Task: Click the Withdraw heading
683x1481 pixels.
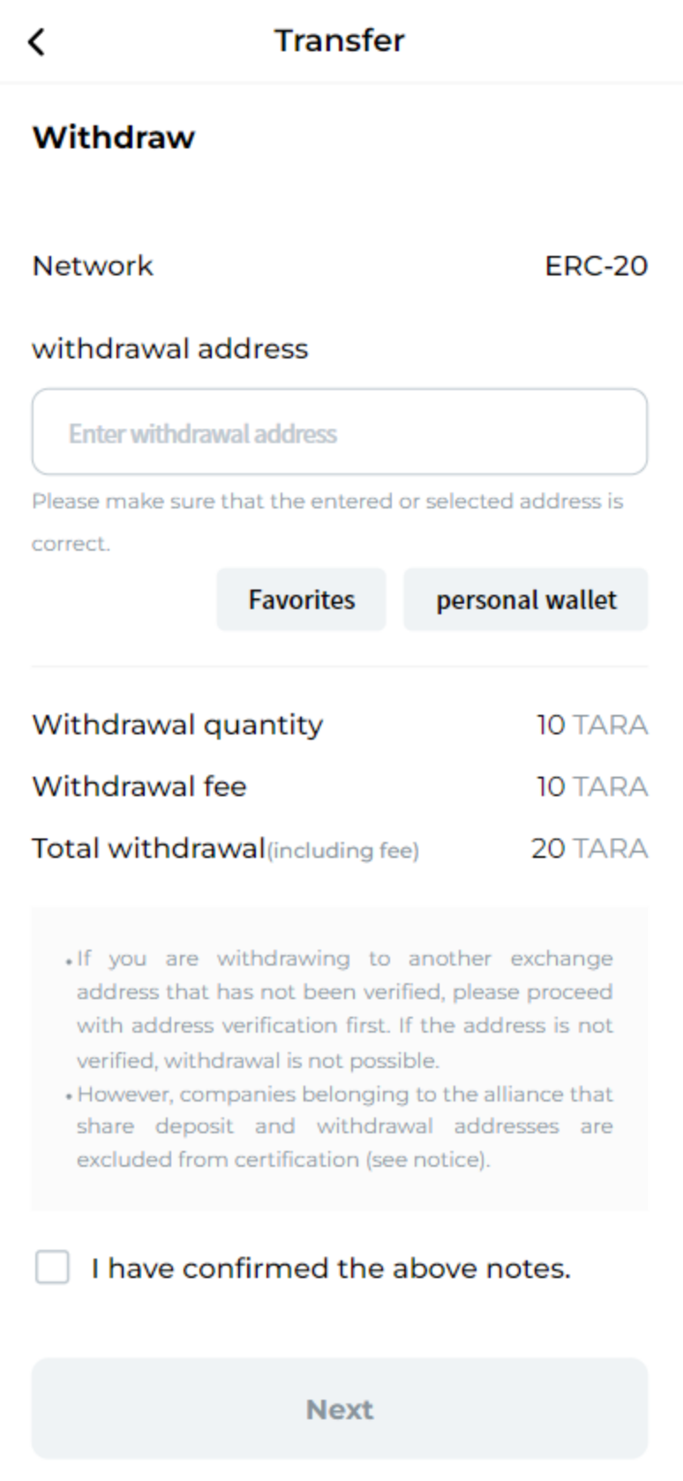Action: (114, 138)
